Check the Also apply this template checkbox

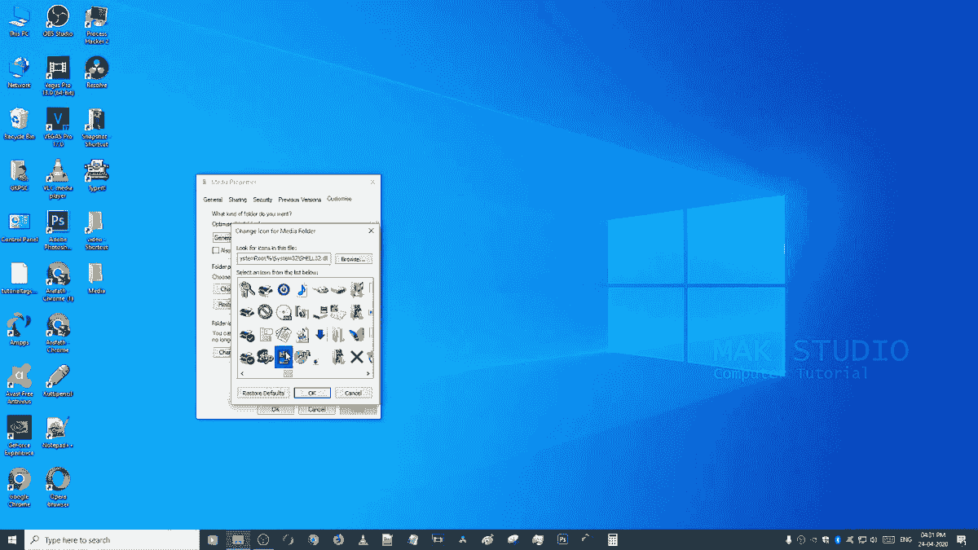pos(216,250)
